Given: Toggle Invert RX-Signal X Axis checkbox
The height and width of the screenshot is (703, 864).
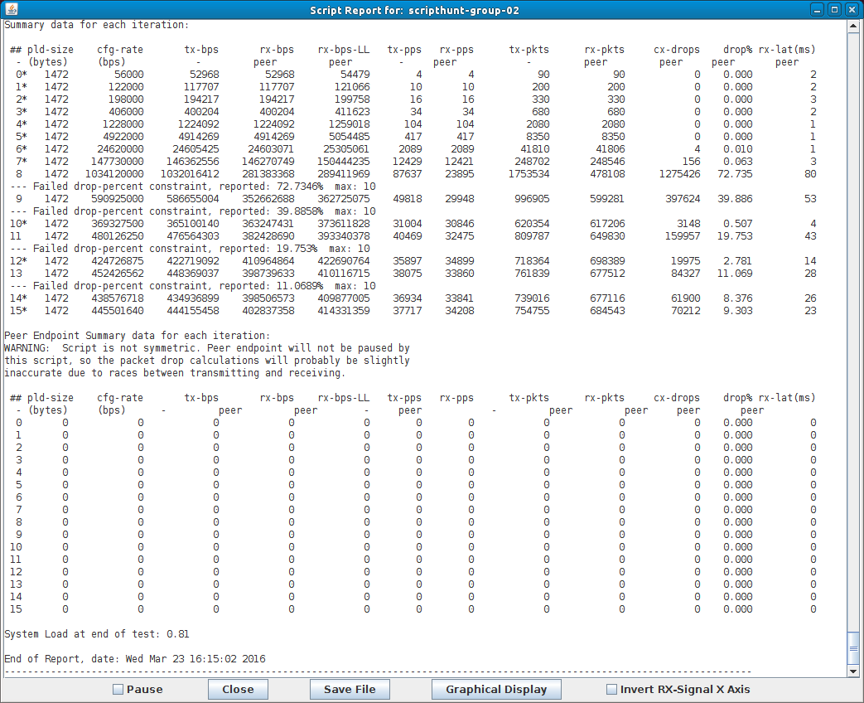Looking at the screenshot, I should point(611,690).
